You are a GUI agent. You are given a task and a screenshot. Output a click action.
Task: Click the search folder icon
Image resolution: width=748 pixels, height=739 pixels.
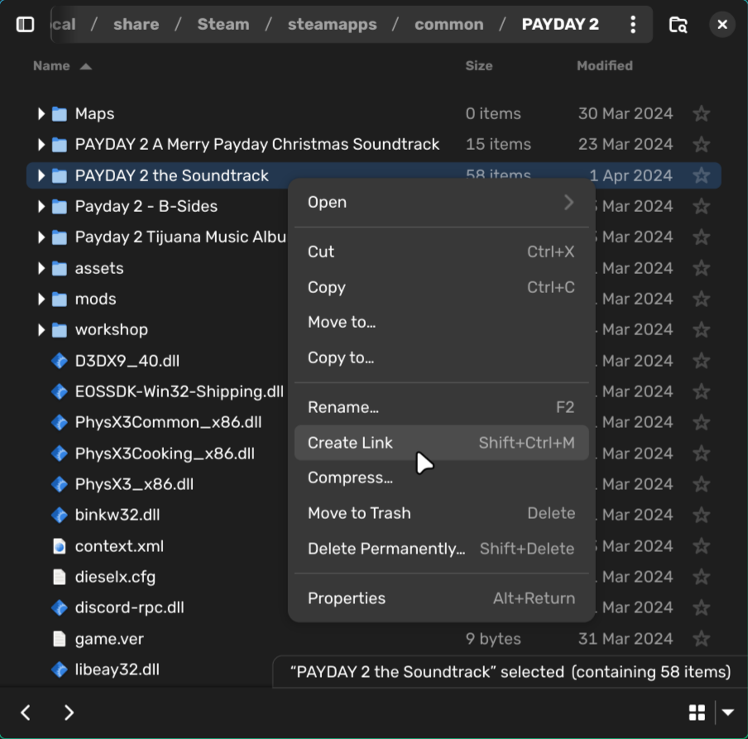pyautogui.click(x=678, y=25)
